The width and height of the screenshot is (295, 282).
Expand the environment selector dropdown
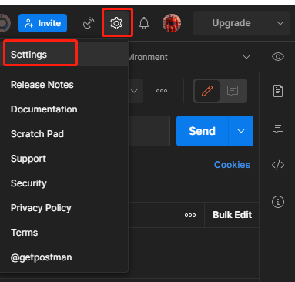coord(246,57)
